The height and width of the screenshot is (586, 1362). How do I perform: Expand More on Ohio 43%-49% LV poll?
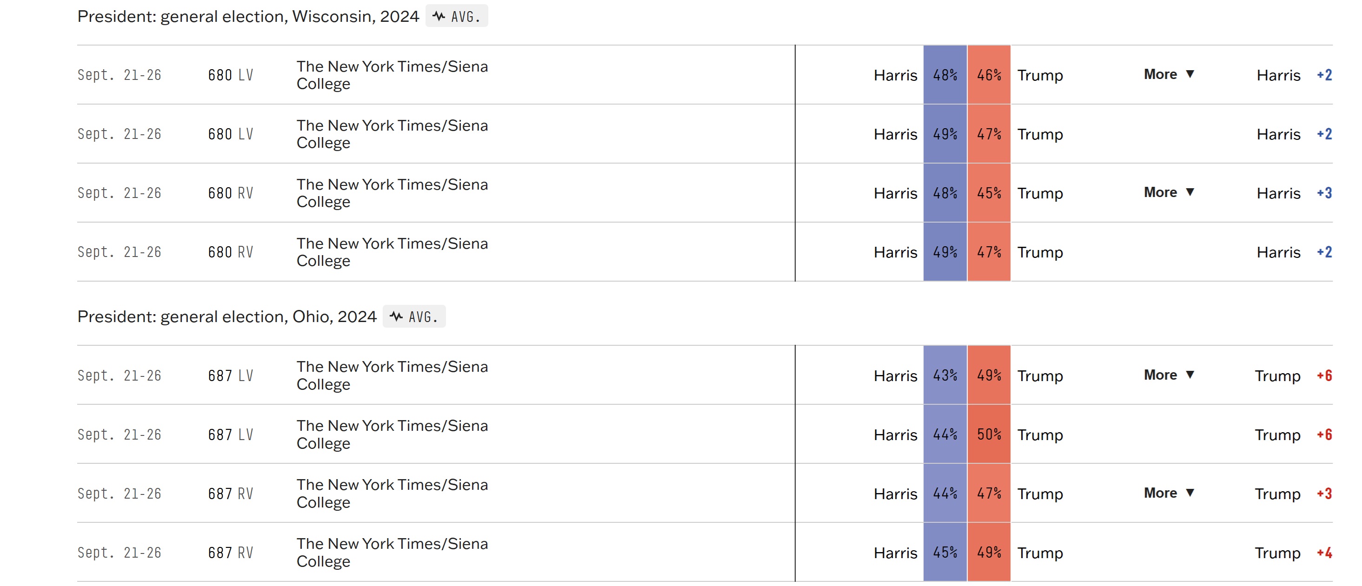[1169, 375]
